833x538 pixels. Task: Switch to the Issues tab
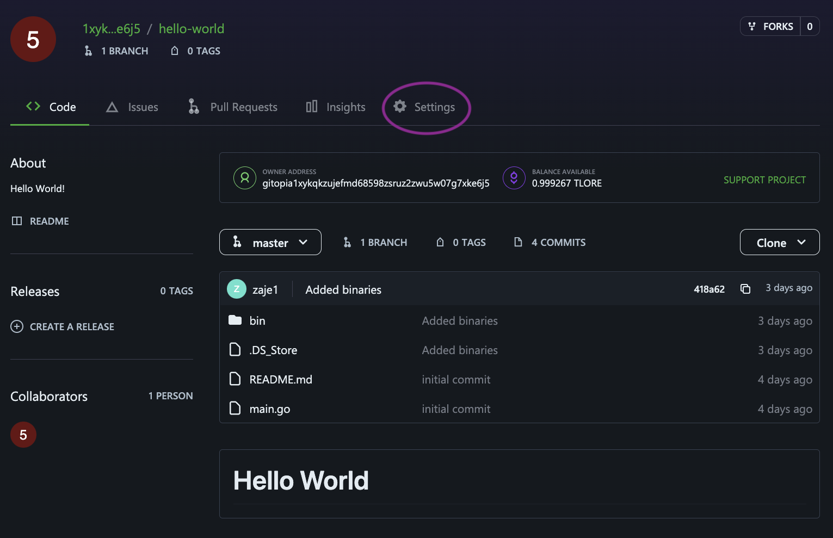pos(132,107)
